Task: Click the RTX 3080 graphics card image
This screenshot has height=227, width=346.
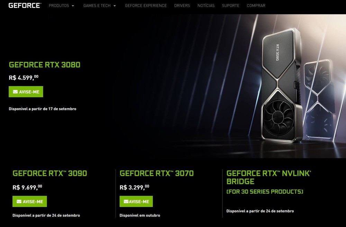Action: click(281, 85)
